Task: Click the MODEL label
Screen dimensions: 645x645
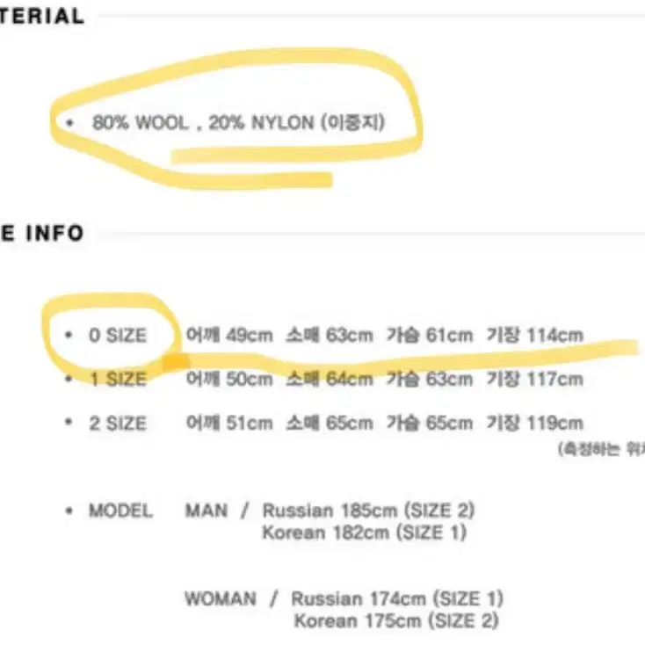Action: (x=120, y=511)
